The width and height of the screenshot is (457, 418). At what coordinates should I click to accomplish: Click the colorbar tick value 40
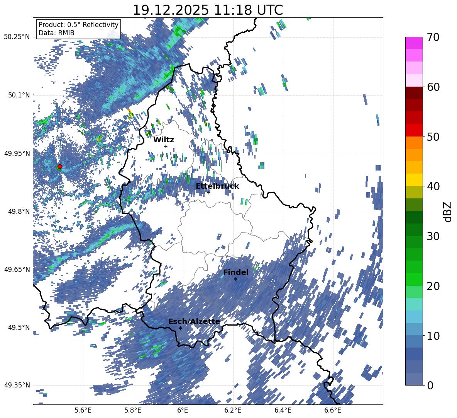433,186
